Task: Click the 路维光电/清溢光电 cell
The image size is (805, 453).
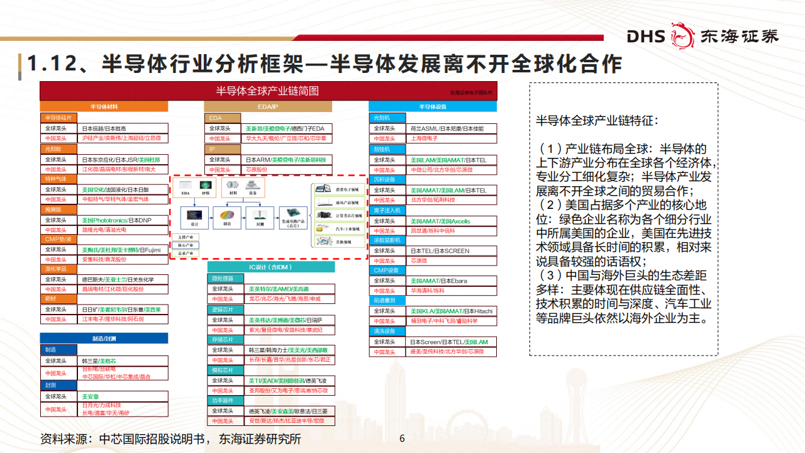Action: (x=124, y=230)
